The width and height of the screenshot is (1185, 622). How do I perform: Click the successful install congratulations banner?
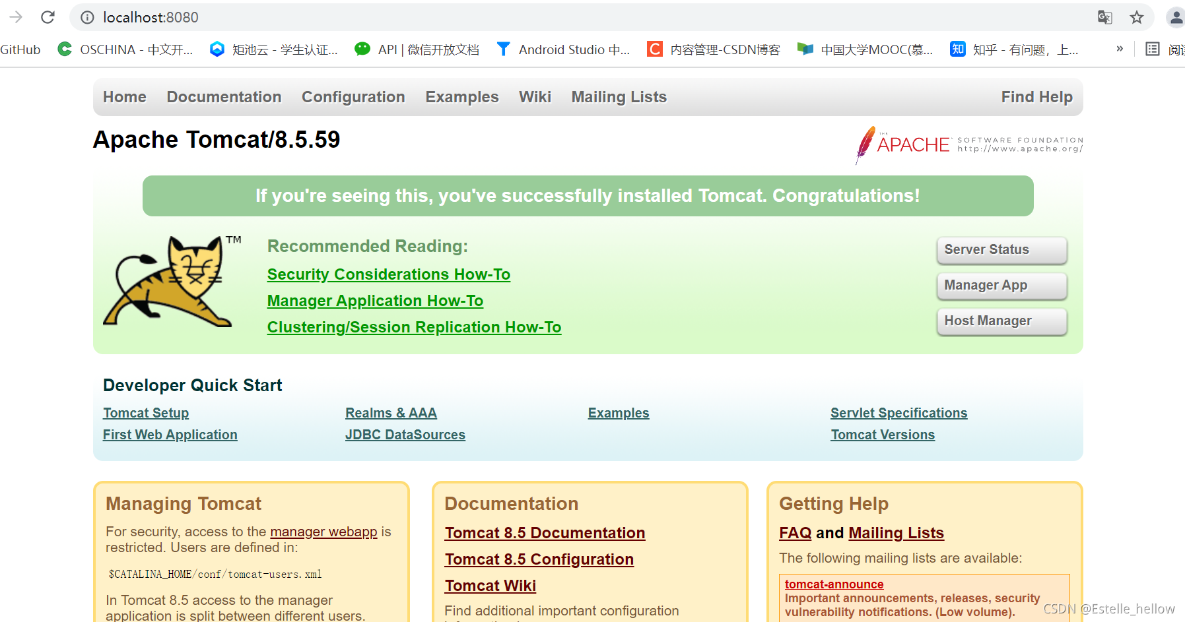tap(588, 196)
